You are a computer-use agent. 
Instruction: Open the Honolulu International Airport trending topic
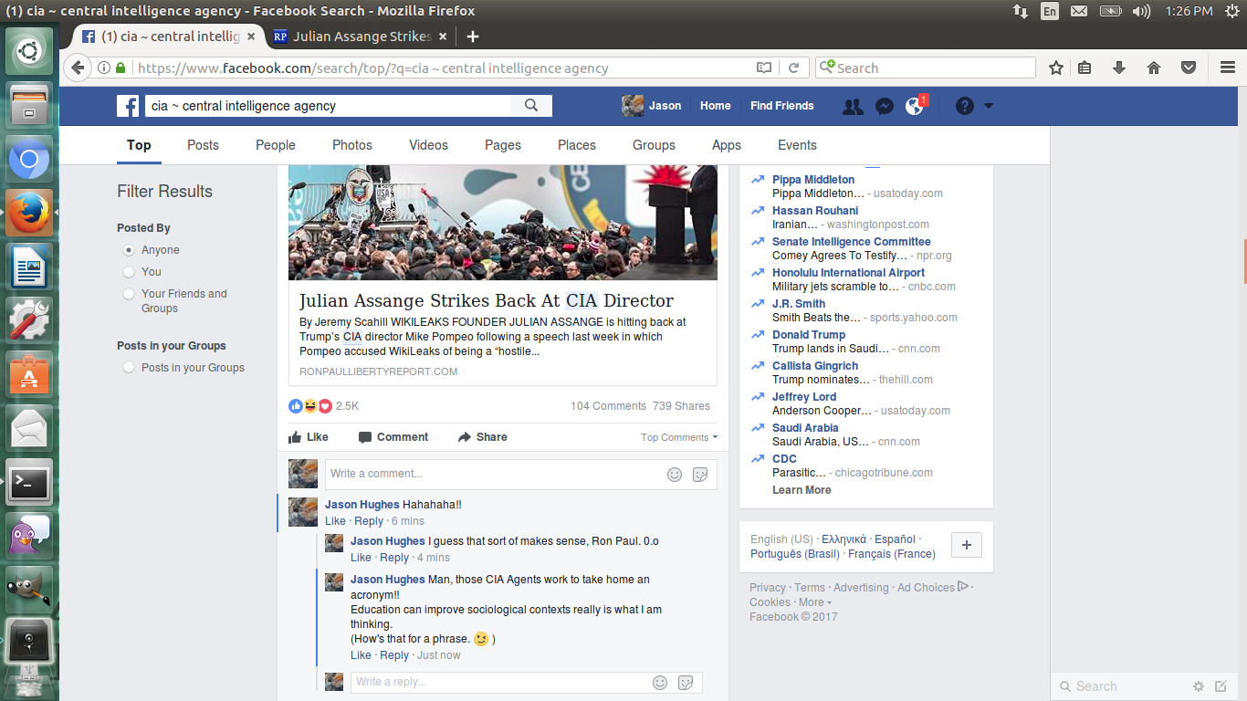pos(848,273)
